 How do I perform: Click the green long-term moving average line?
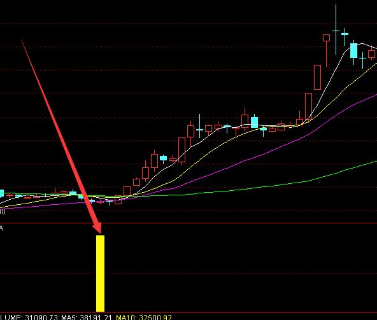[264, 186]
